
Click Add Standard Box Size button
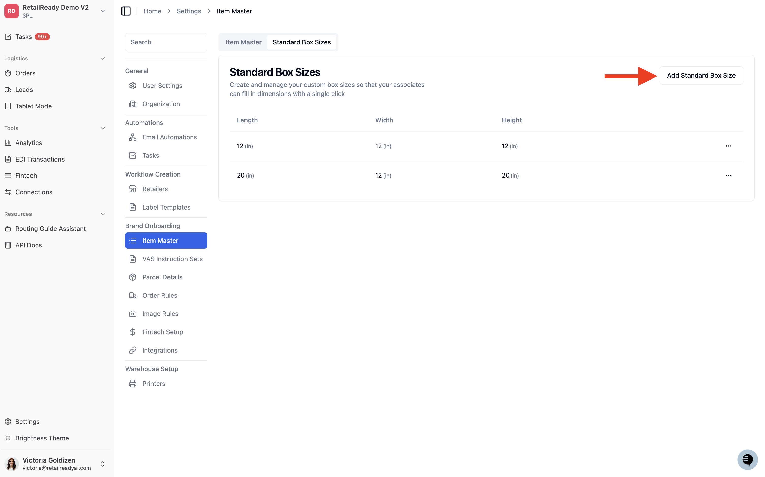[701, 75]
